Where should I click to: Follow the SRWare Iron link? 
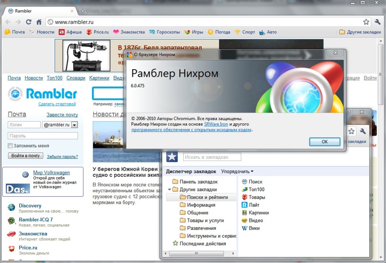pos(216,124)
